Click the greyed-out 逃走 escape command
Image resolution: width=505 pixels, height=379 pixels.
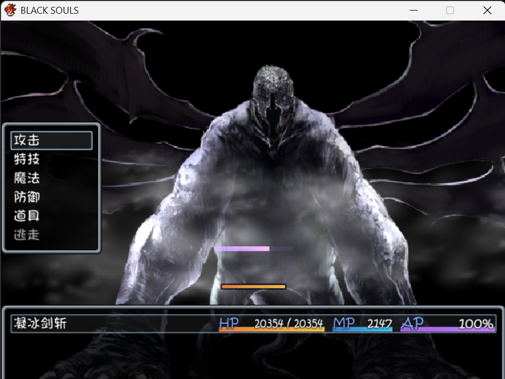27,235
